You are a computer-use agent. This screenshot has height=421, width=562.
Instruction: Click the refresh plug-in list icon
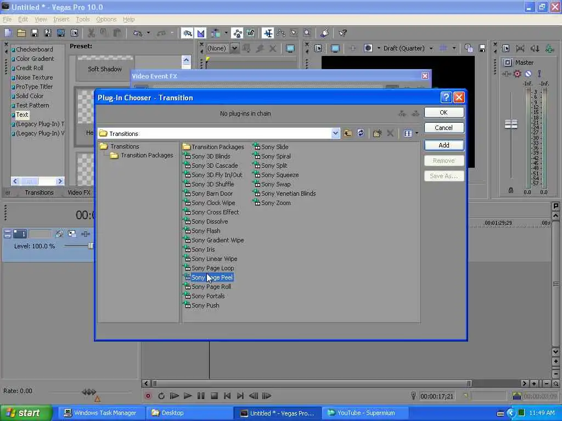pyautogui.click(x=361, y=134)
